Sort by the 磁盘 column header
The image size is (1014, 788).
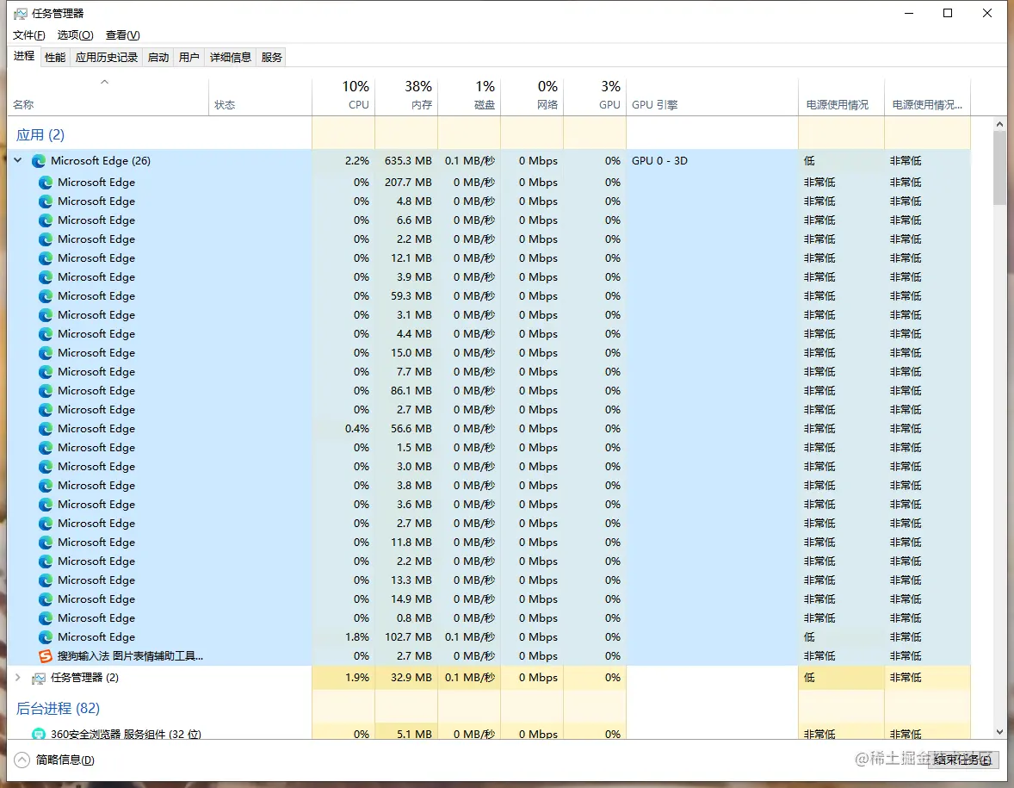point(469,97)
